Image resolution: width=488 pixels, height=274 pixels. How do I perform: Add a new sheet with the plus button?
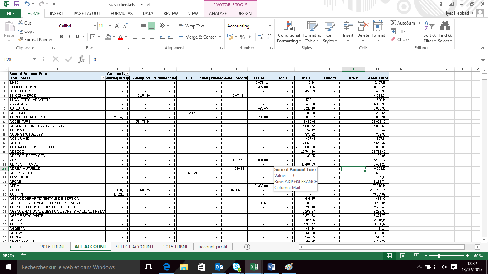[247, 247]
